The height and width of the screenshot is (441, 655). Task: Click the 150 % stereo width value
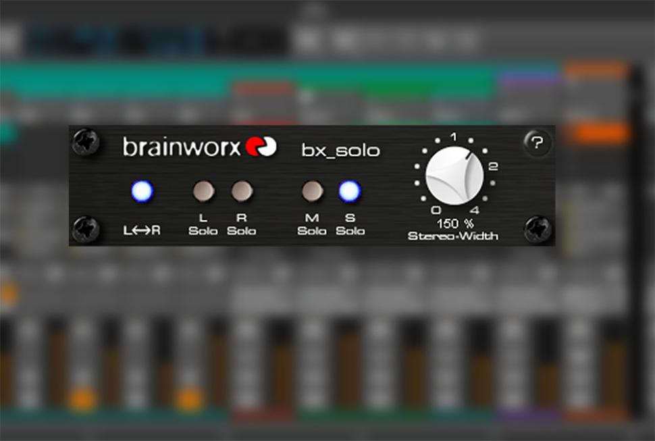(455, 224)
